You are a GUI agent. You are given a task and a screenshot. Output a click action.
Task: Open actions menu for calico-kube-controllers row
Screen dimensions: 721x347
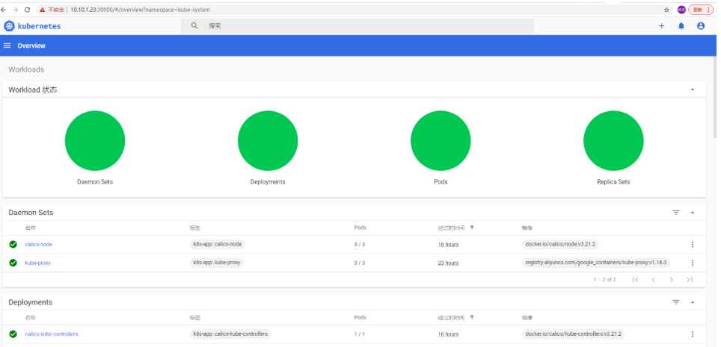coord(693,334)
